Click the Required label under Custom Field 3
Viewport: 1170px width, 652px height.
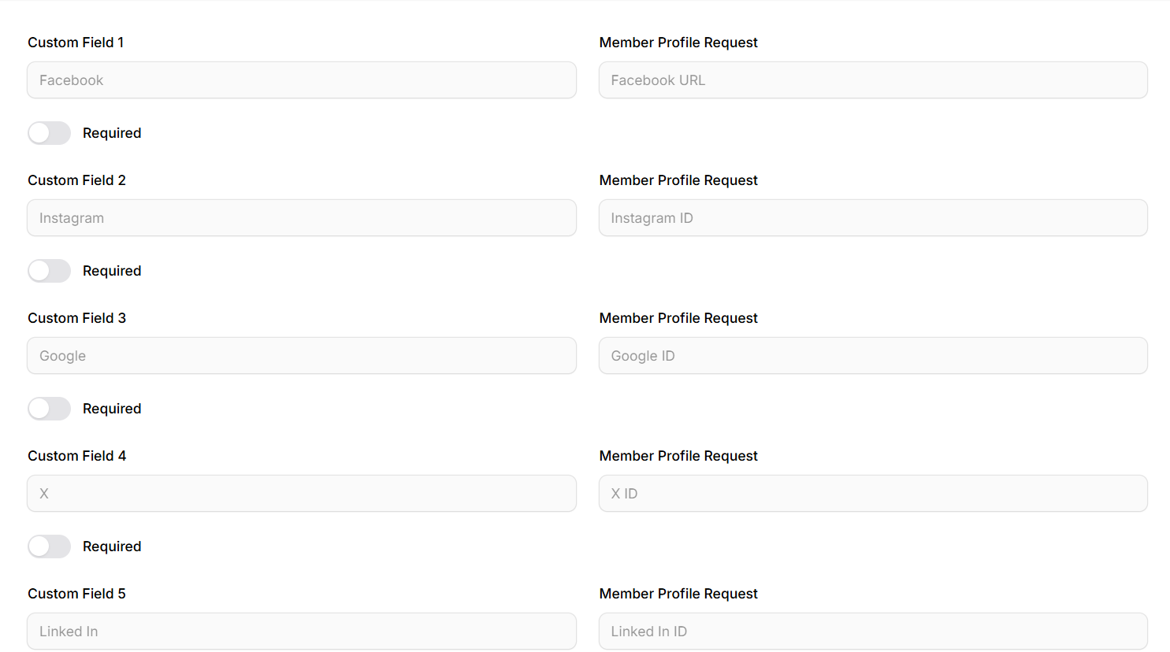[112, 409]
